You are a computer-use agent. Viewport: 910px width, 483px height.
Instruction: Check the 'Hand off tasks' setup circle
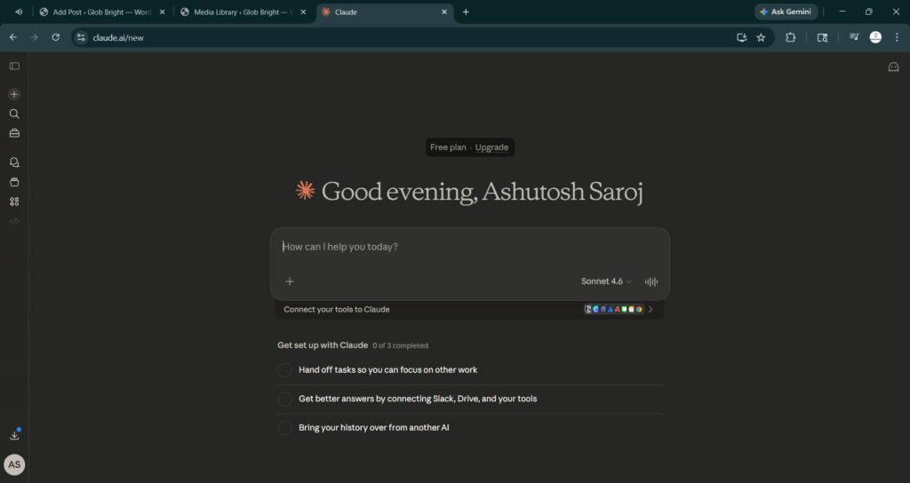click(x=284, y=370)
